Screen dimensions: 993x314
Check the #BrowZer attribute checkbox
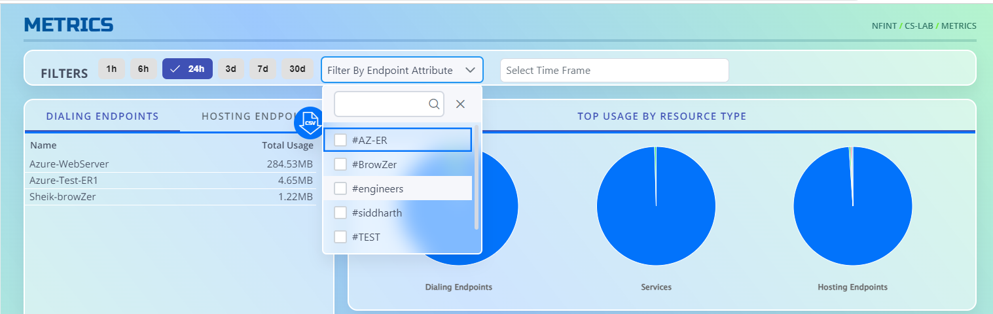(340, 164)
